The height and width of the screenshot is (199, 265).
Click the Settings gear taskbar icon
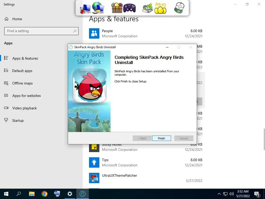[x=70, y=194]
